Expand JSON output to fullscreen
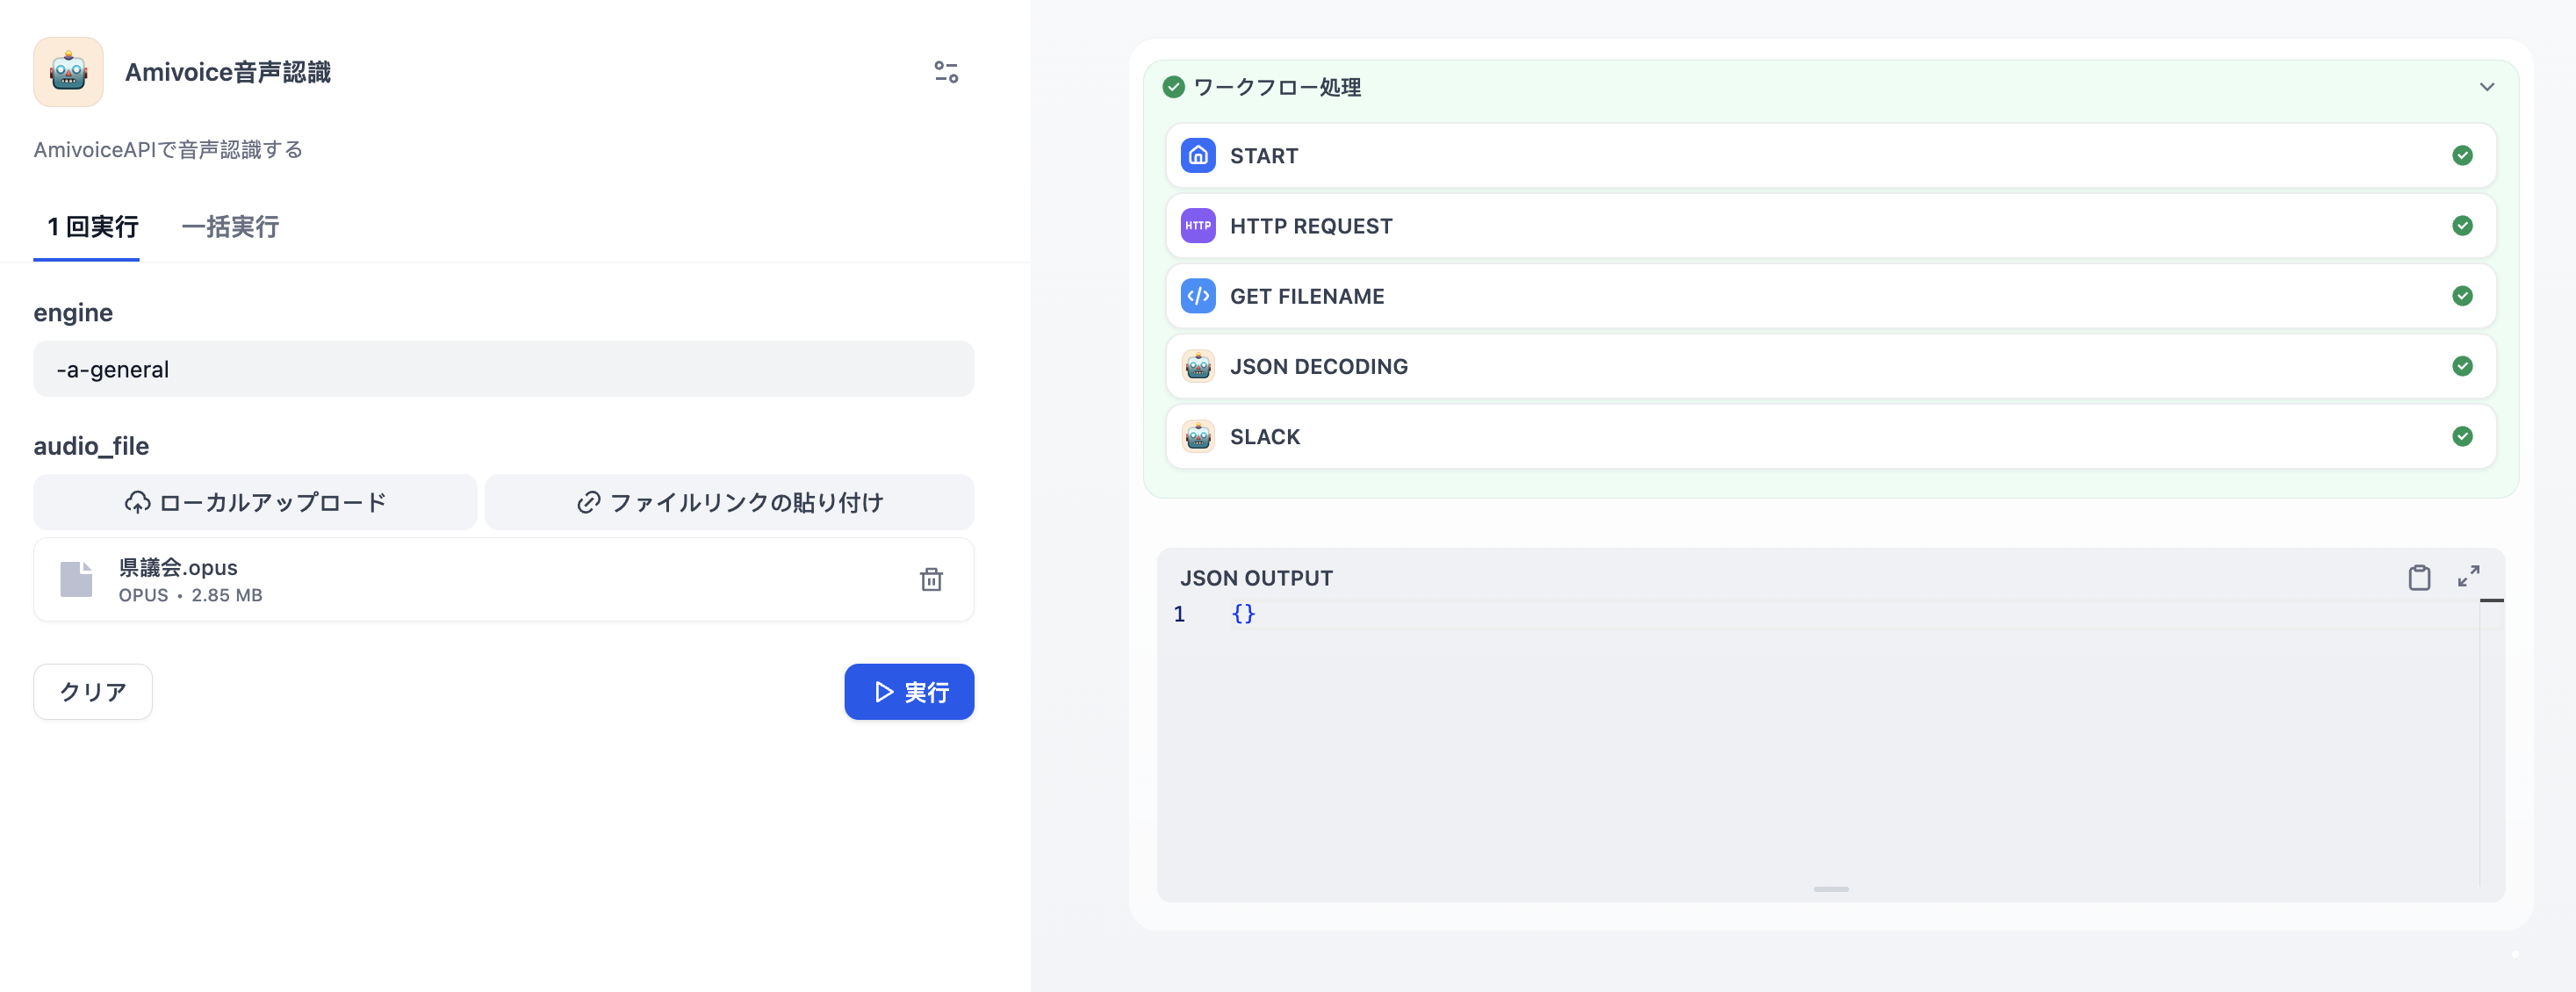The height and width of the screenshot is (992, 2576). tap(2467, 577)
